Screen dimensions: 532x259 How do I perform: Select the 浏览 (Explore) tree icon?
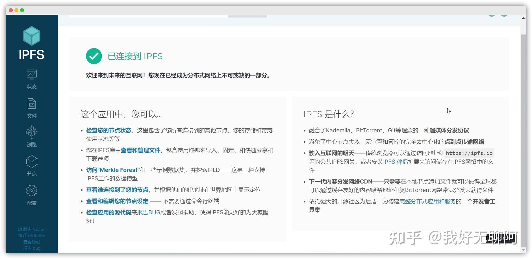tap(32, 132)
